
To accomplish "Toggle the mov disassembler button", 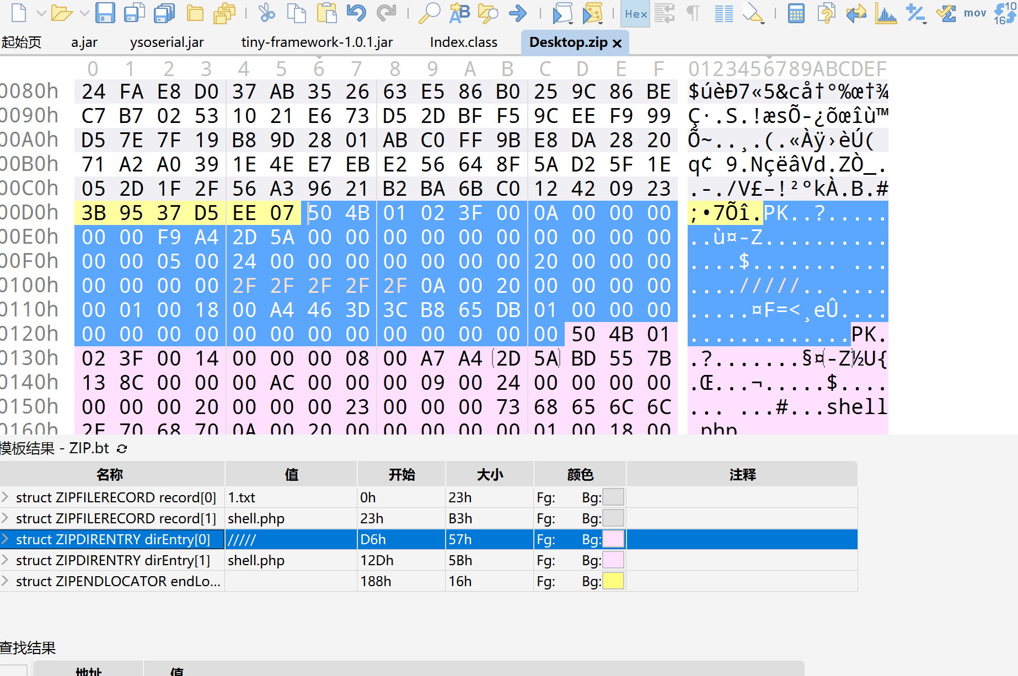I will (974, 13).
